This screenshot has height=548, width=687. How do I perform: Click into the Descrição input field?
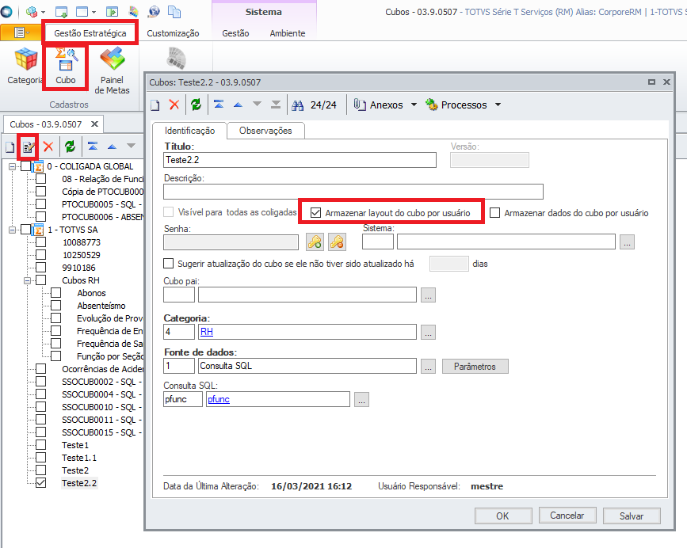pos(353,192)
